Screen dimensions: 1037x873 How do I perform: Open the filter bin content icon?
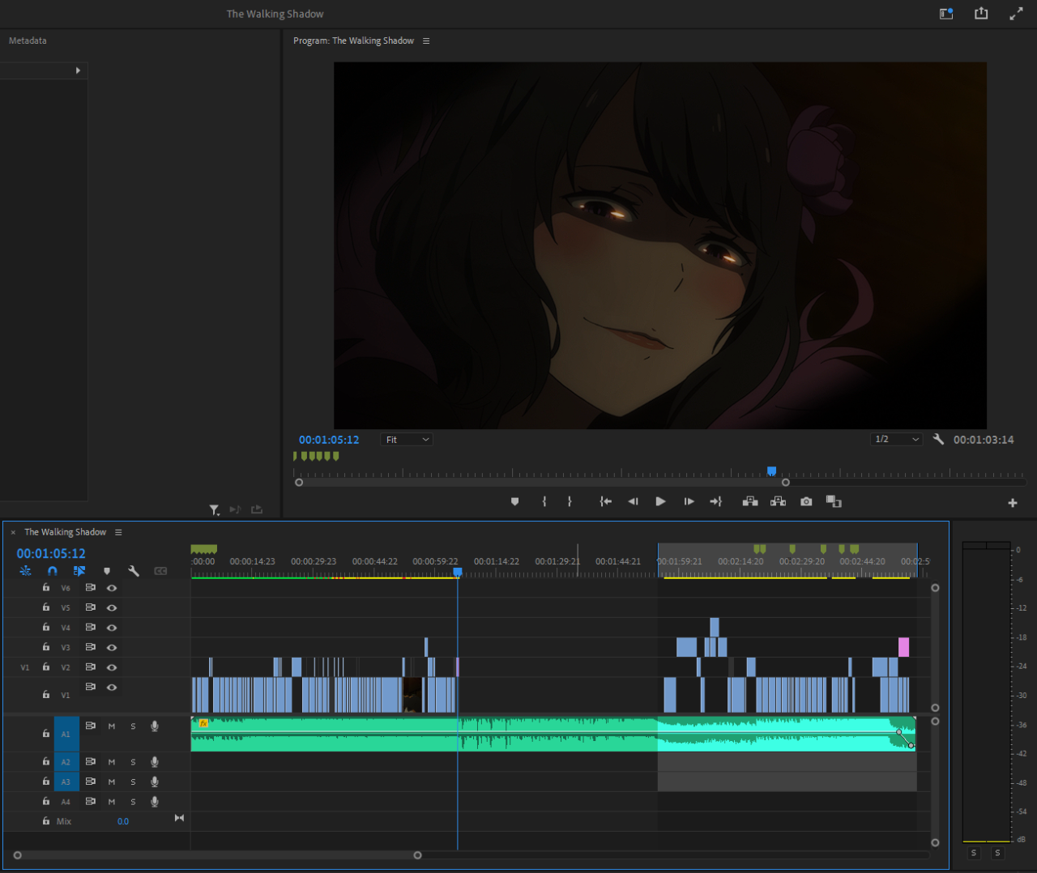(214, 509)
